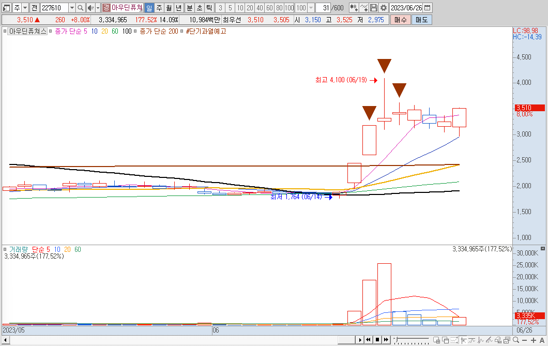Play the chart replay

(x=360, y=340)
